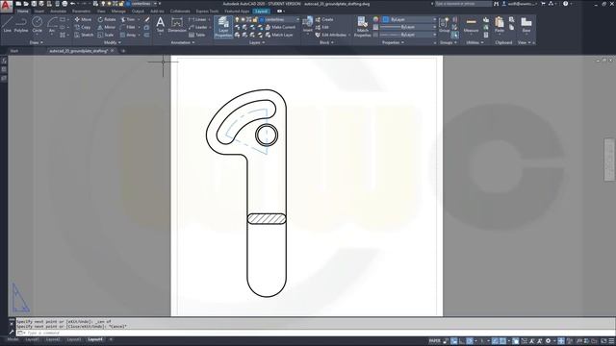Open the Home ribbon tab

click(x=23, y=12)
